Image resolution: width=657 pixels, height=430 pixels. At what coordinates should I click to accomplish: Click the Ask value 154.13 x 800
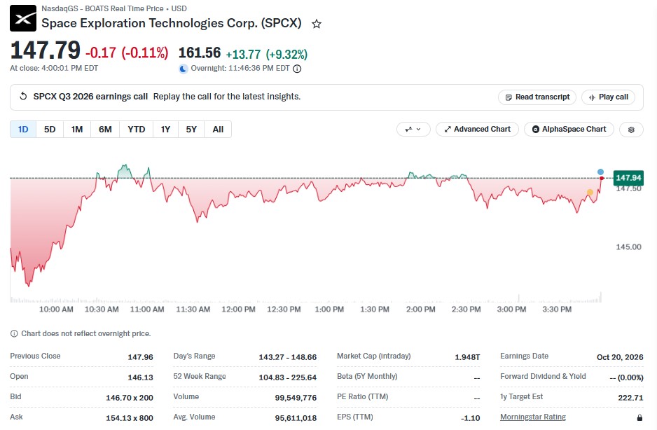click(x=130, y=418)
